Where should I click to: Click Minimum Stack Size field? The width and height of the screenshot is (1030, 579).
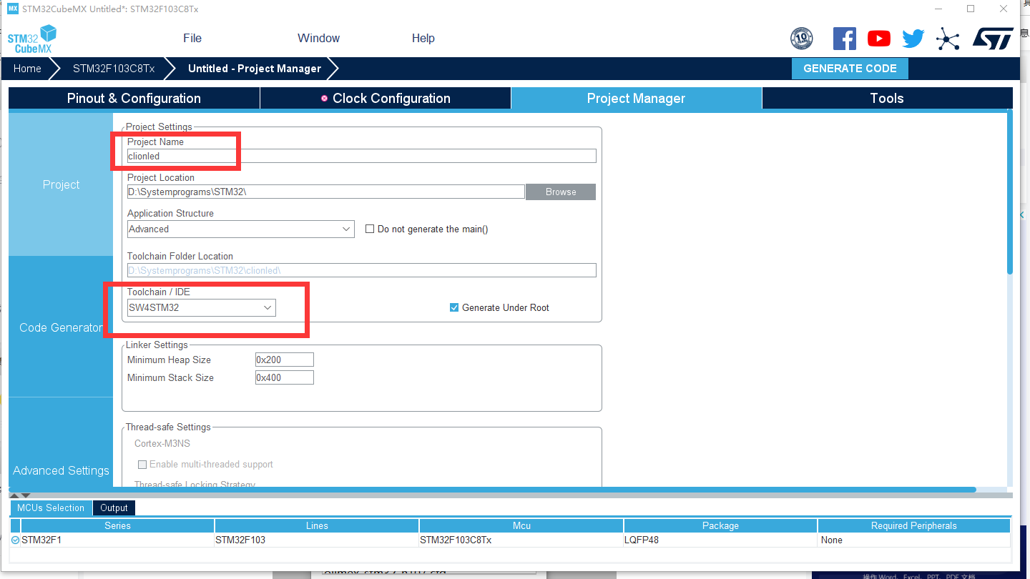pos(284,377)
